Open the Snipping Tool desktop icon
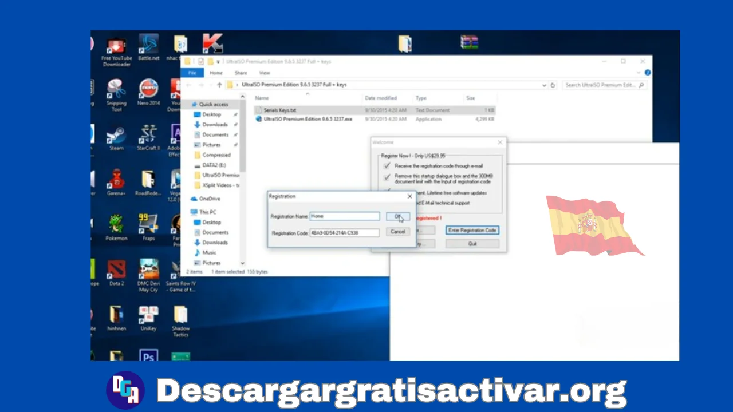This screenshot has height=412, width=733. tap(116, 95)
